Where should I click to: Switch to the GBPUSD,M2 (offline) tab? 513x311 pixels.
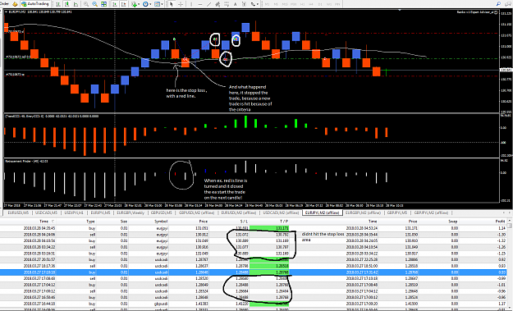(x=196, y=213)
